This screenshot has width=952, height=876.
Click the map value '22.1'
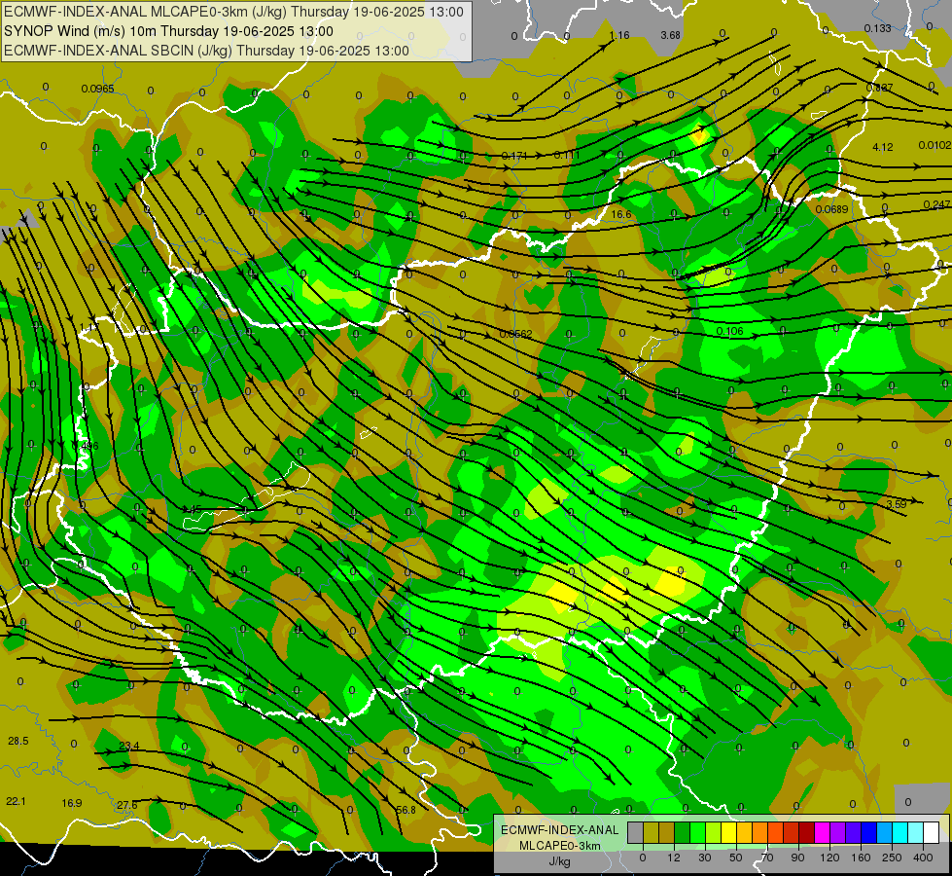tap(16, 801)
